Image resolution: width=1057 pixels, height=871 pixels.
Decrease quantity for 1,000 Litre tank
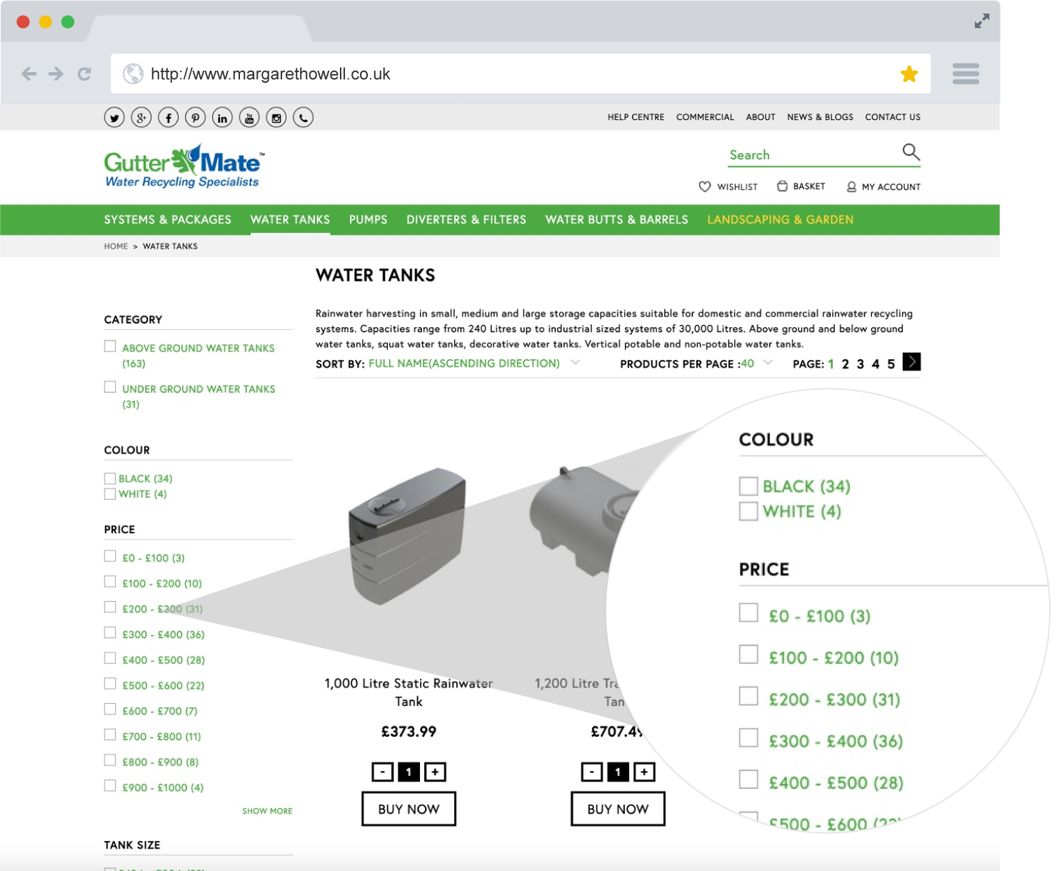pos(383,772)
